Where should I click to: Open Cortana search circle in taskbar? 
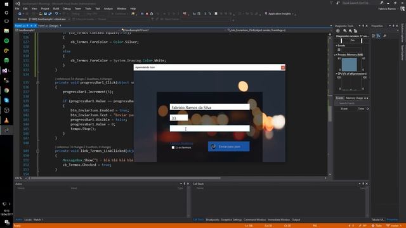(6, 13)
